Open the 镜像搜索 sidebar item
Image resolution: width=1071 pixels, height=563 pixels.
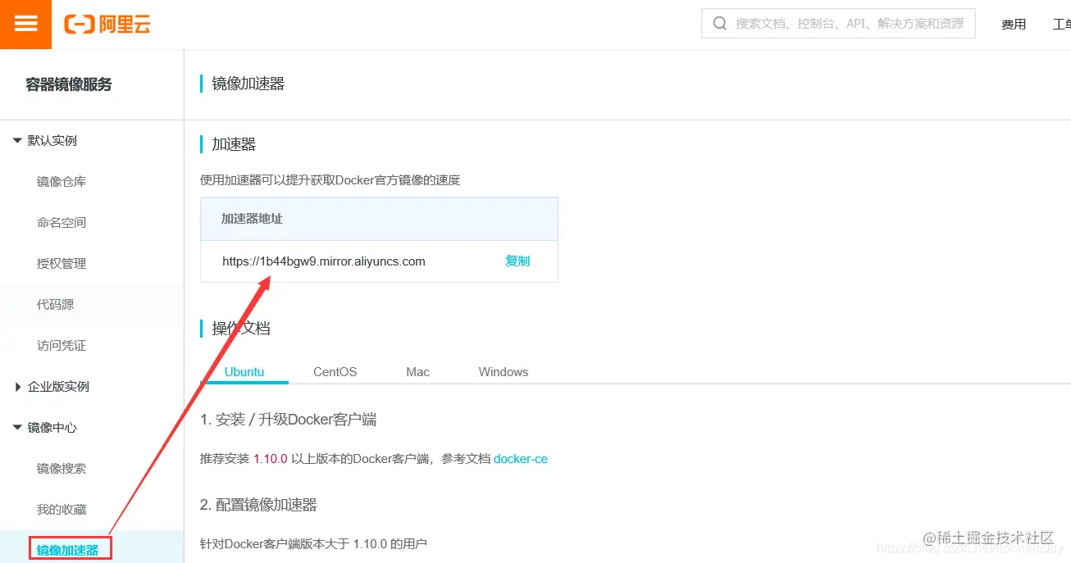(x=61, y=468)
